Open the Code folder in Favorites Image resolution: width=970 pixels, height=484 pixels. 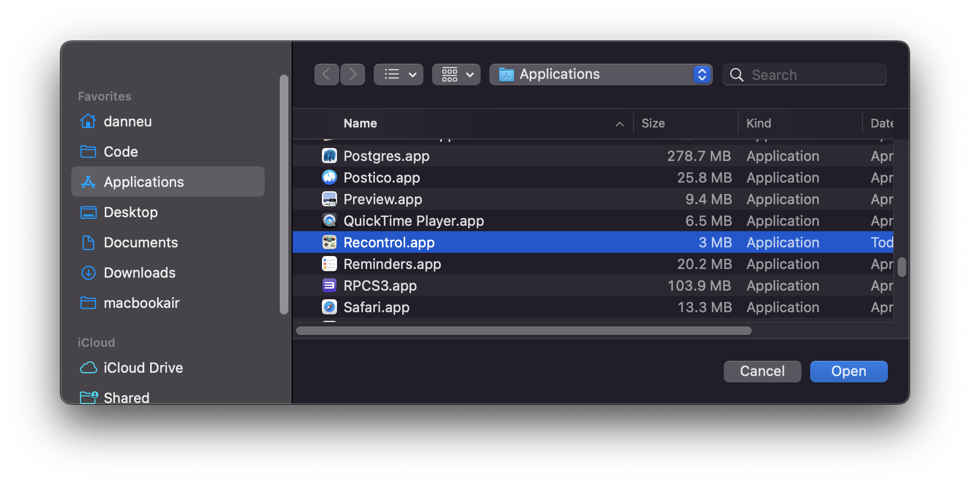[168, 151]
